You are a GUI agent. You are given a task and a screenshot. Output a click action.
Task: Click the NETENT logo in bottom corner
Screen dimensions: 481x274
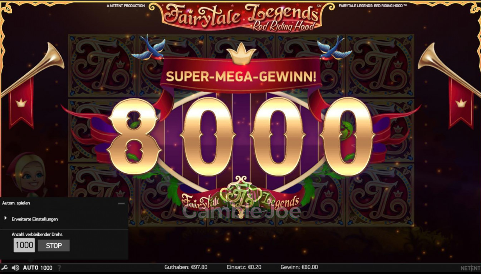(x=470, y=268)
